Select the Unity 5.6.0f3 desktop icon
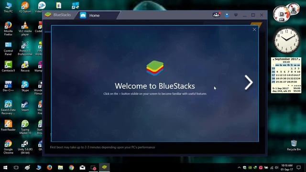Viewport: 306px width, 172px height. (x=25, y=147)
